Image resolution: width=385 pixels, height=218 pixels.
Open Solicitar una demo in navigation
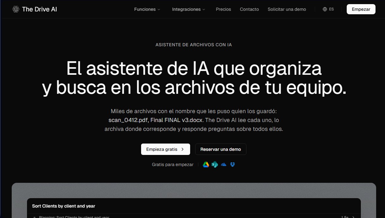[287, 9]
